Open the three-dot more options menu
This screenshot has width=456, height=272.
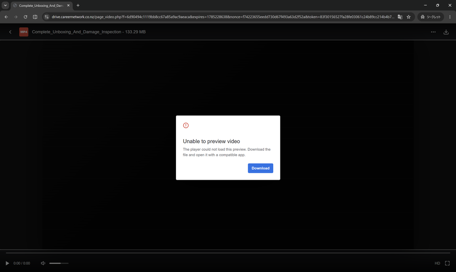pyautogui.click(x=433, y=32)
